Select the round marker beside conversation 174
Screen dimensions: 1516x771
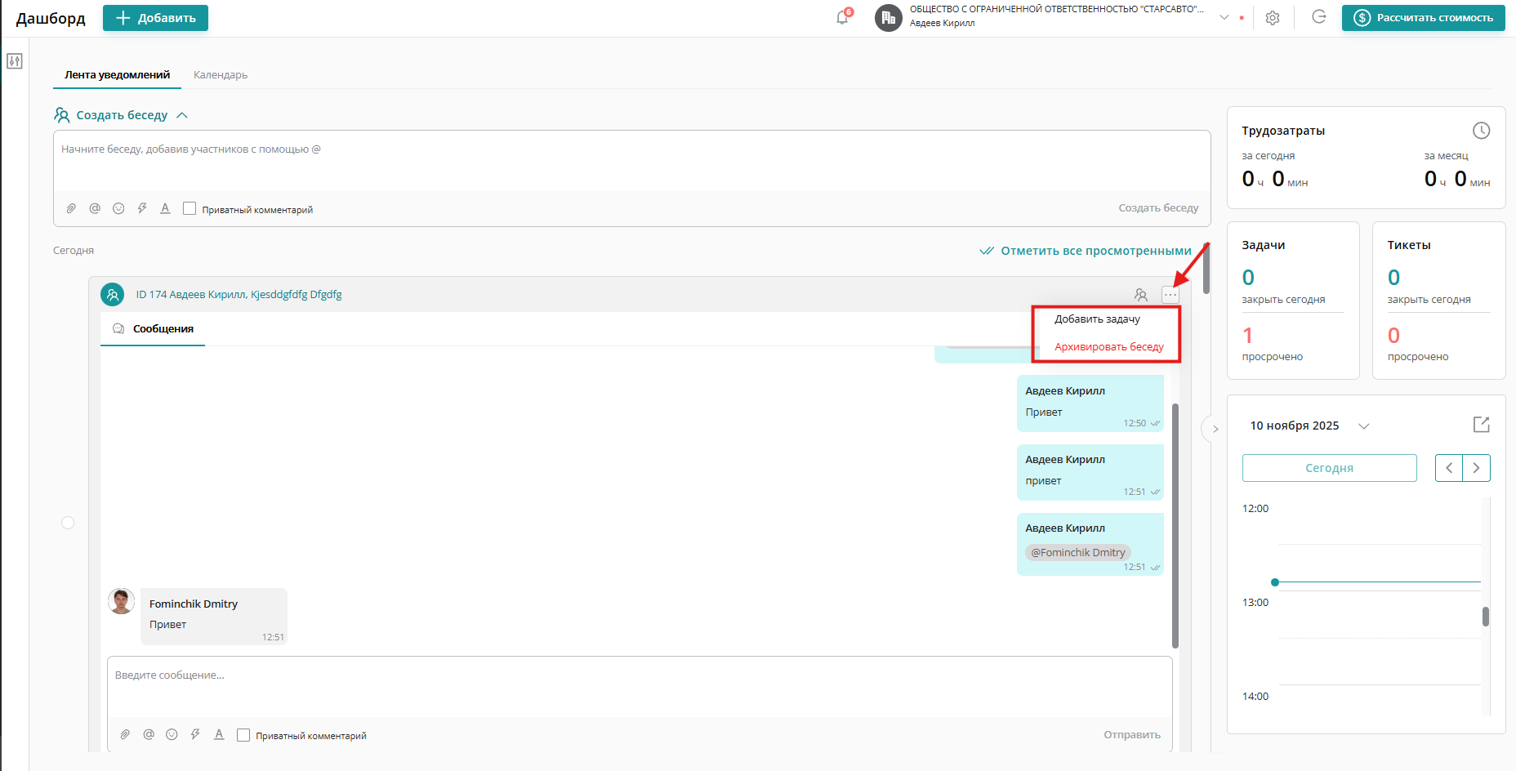tap(68, 523)
